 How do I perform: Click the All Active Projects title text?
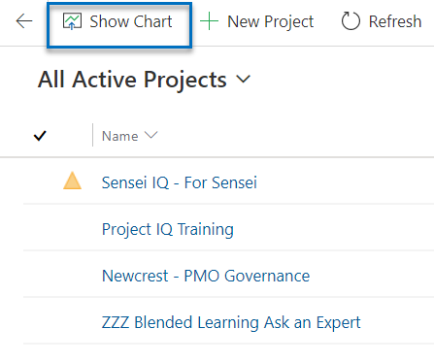pos(132,80)
